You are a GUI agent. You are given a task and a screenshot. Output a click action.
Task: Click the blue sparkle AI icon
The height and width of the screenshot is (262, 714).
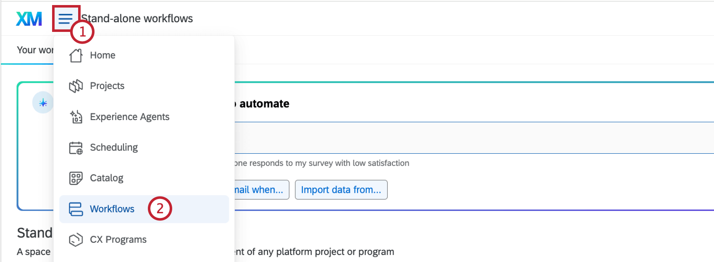(x=42, y=102)
